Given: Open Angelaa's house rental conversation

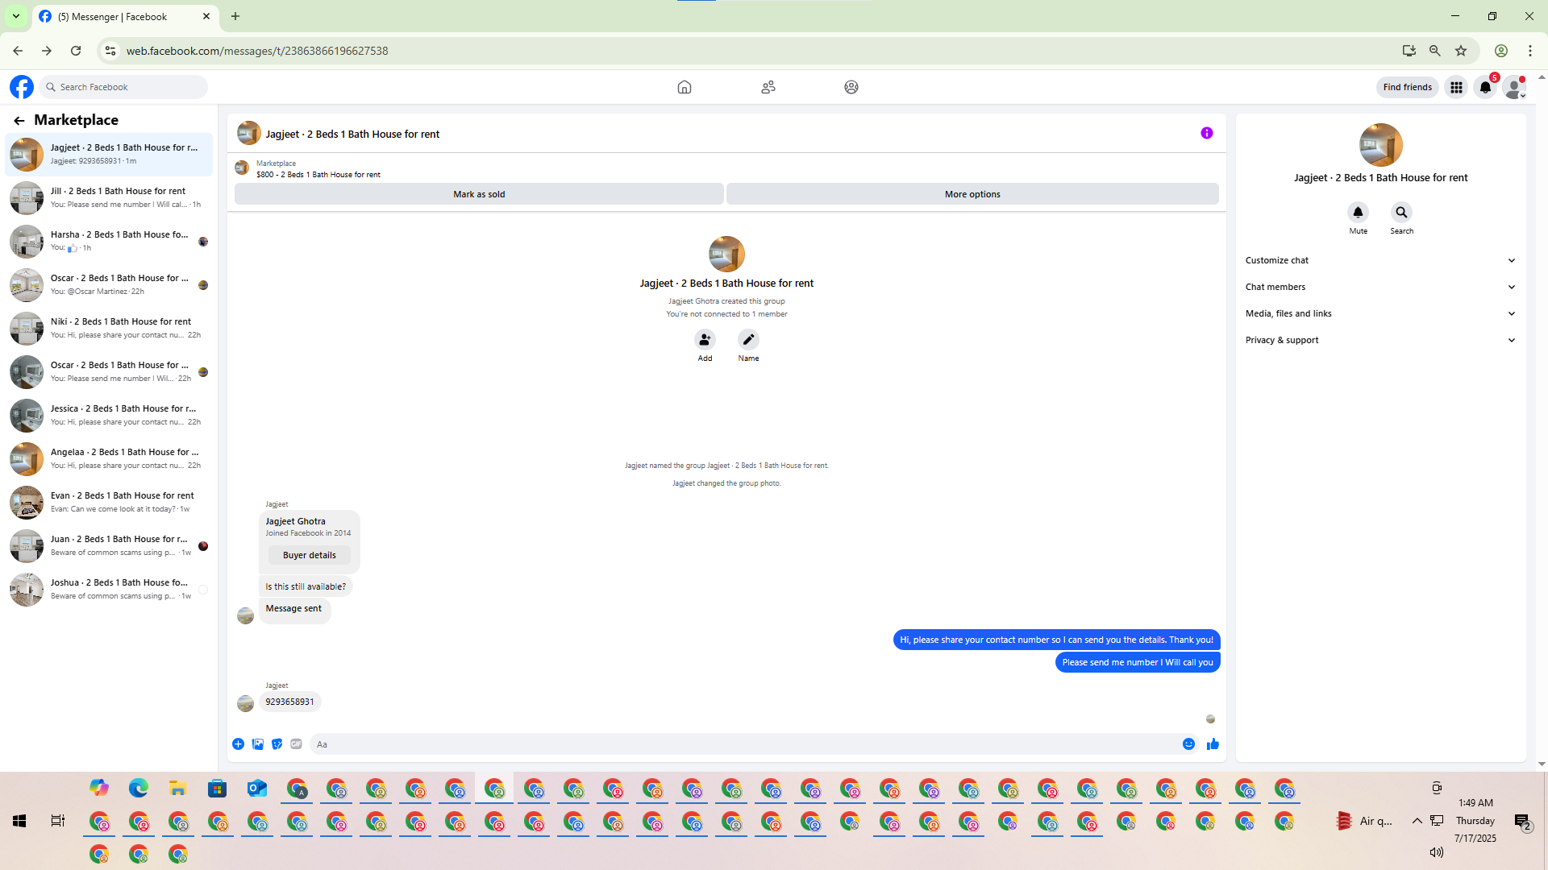Looking at the screenshot, I should (x=109, y=459).
